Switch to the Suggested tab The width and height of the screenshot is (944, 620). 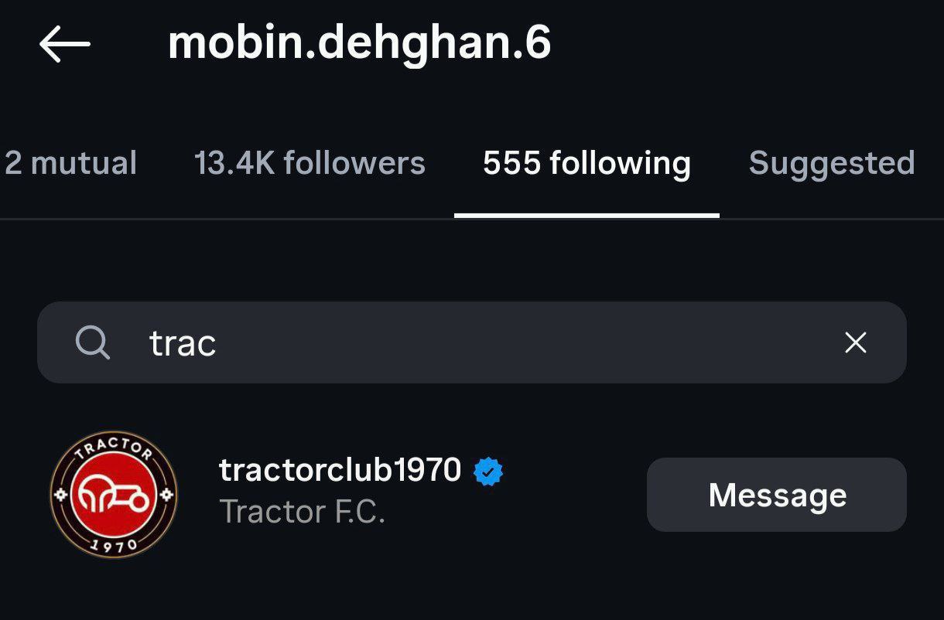[832, 163]
